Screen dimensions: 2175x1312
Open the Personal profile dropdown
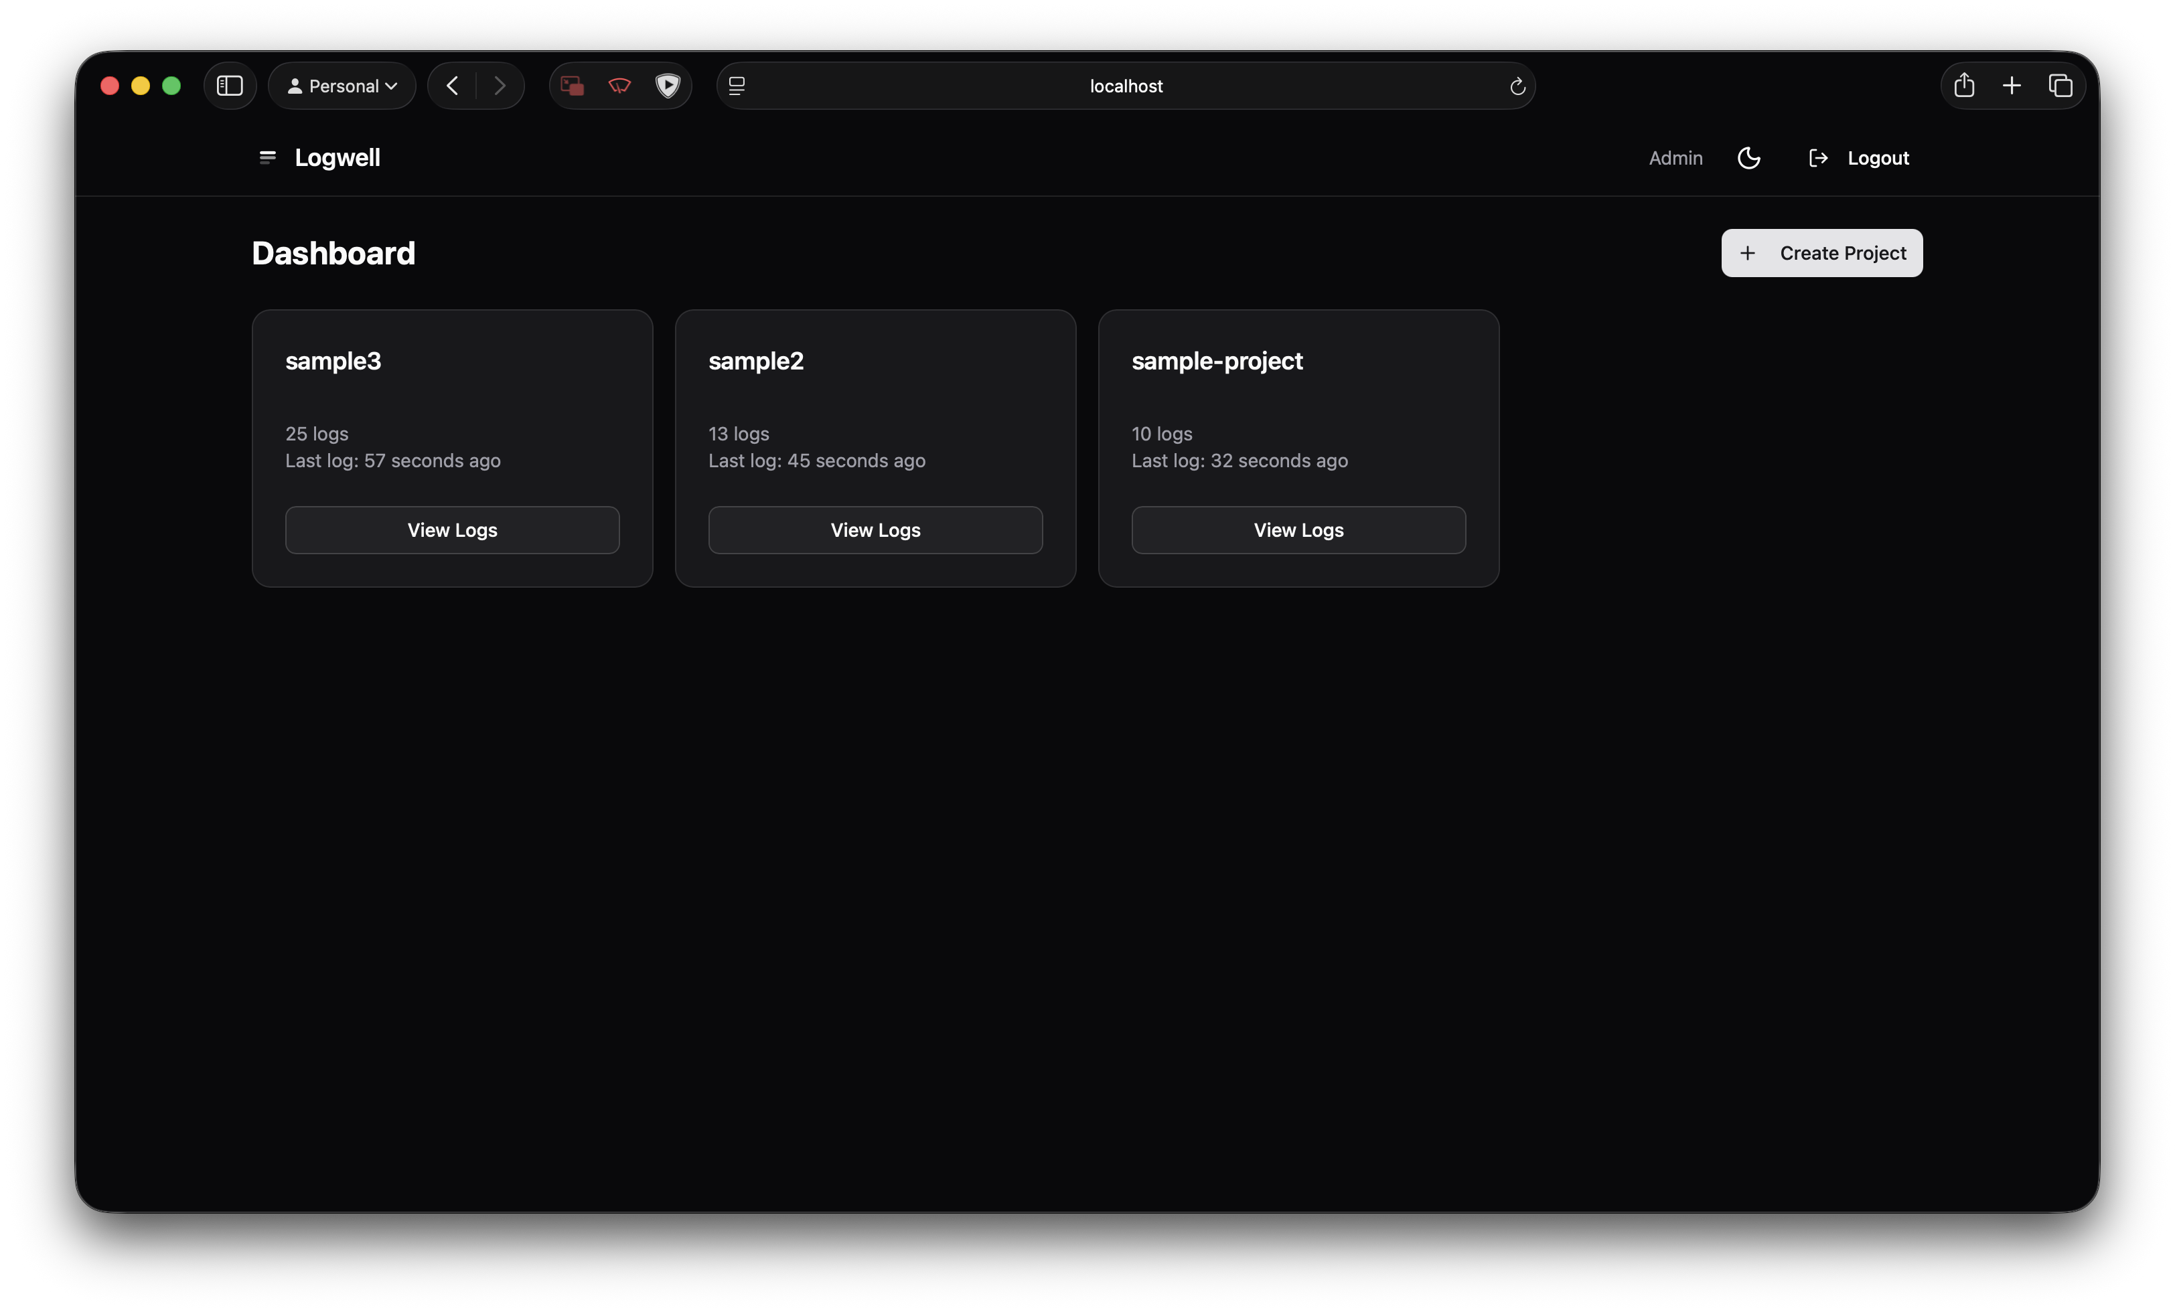point(342,86)
